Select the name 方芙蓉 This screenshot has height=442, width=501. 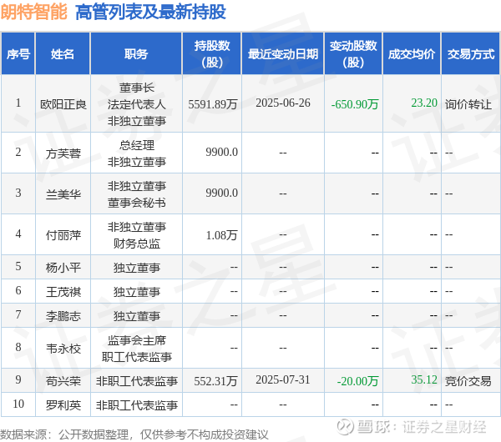click(x=63, y=153)
